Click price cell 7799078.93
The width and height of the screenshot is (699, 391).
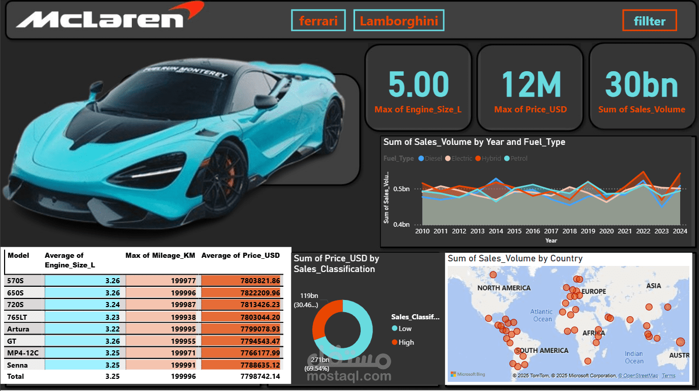[242, 329]
